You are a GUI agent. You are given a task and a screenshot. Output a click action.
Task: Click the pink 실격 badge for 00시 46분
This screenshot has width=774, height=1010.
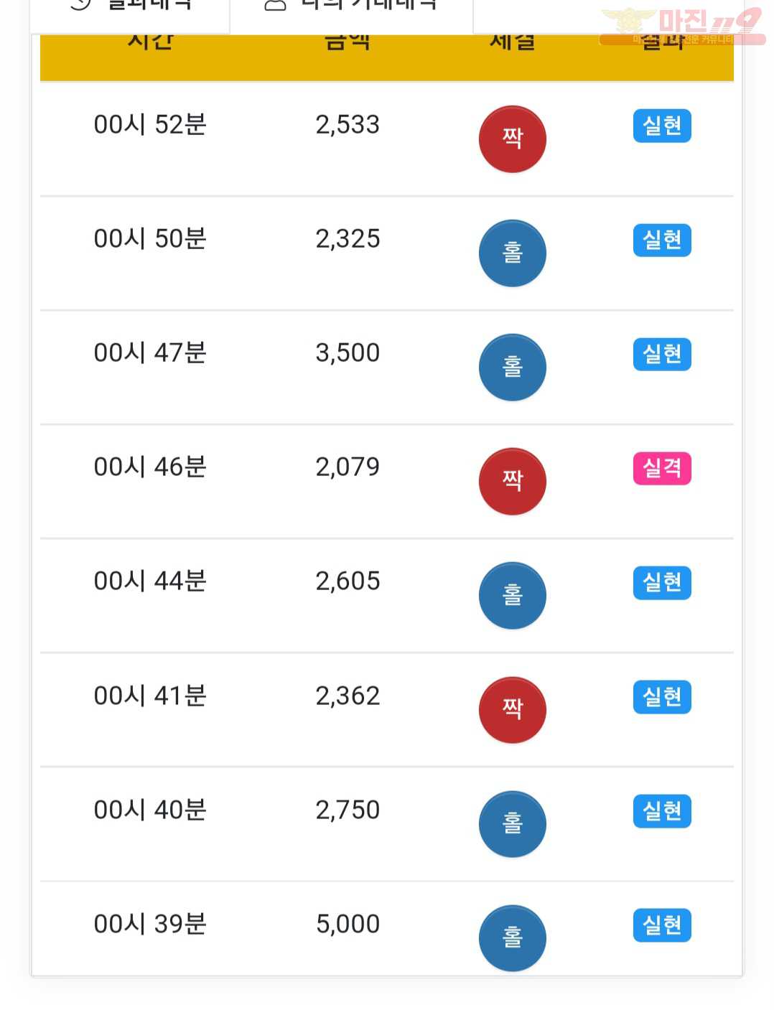[662, 468]
